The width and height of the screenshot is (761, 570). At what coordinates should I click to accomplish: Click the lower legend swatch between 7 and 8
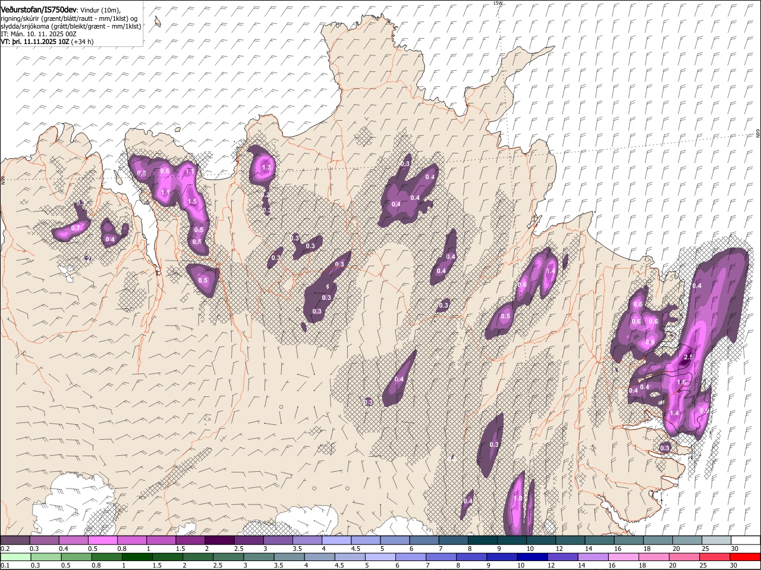441,558
